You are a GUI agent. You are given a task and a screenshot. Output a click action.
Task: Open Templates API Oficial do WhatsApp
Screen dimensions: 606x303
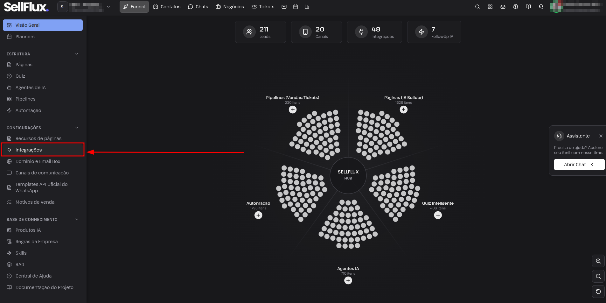pyautogui.click(x=43, y=187)
